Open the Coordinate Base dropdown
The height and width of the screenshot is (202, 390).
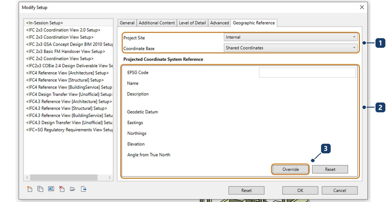(291, 48)
